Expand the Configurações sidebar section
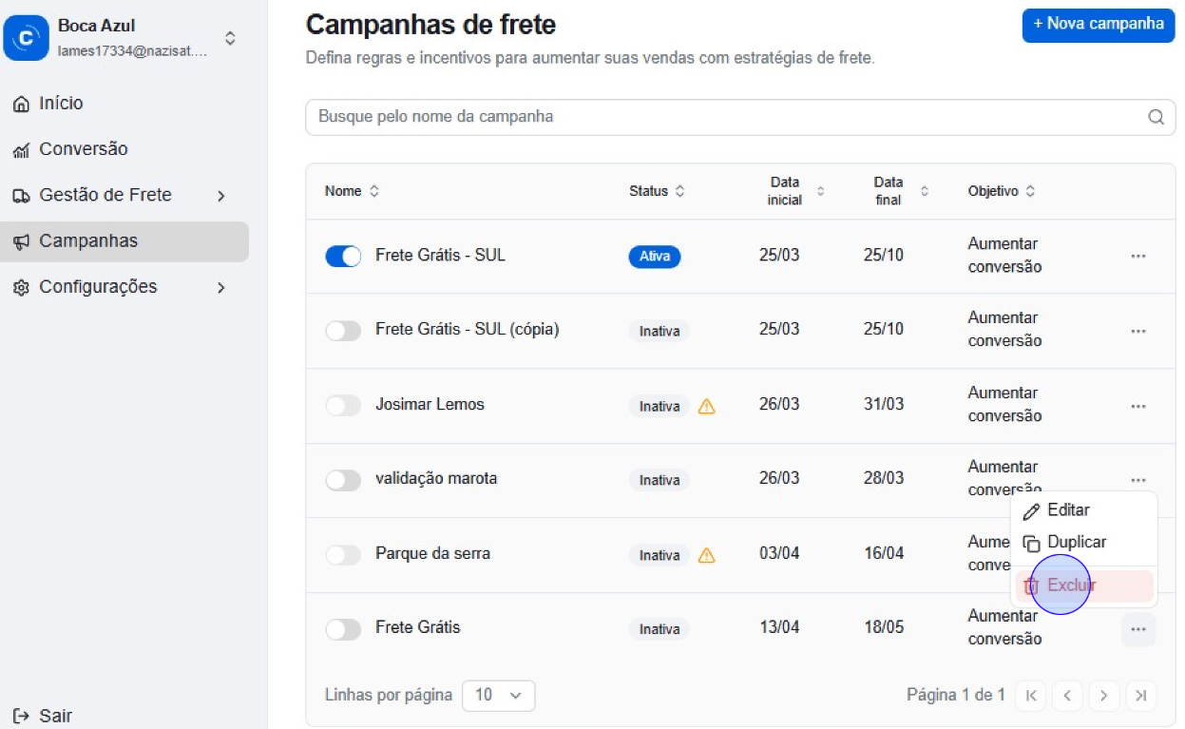 220,287
